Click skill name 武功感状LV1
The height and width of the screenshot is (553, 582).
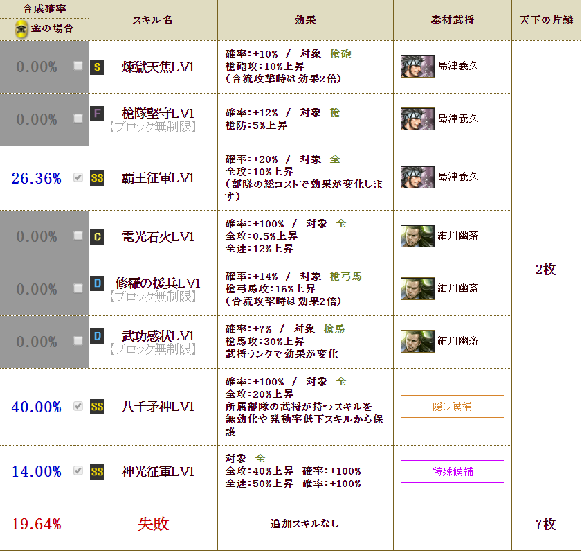158,336
